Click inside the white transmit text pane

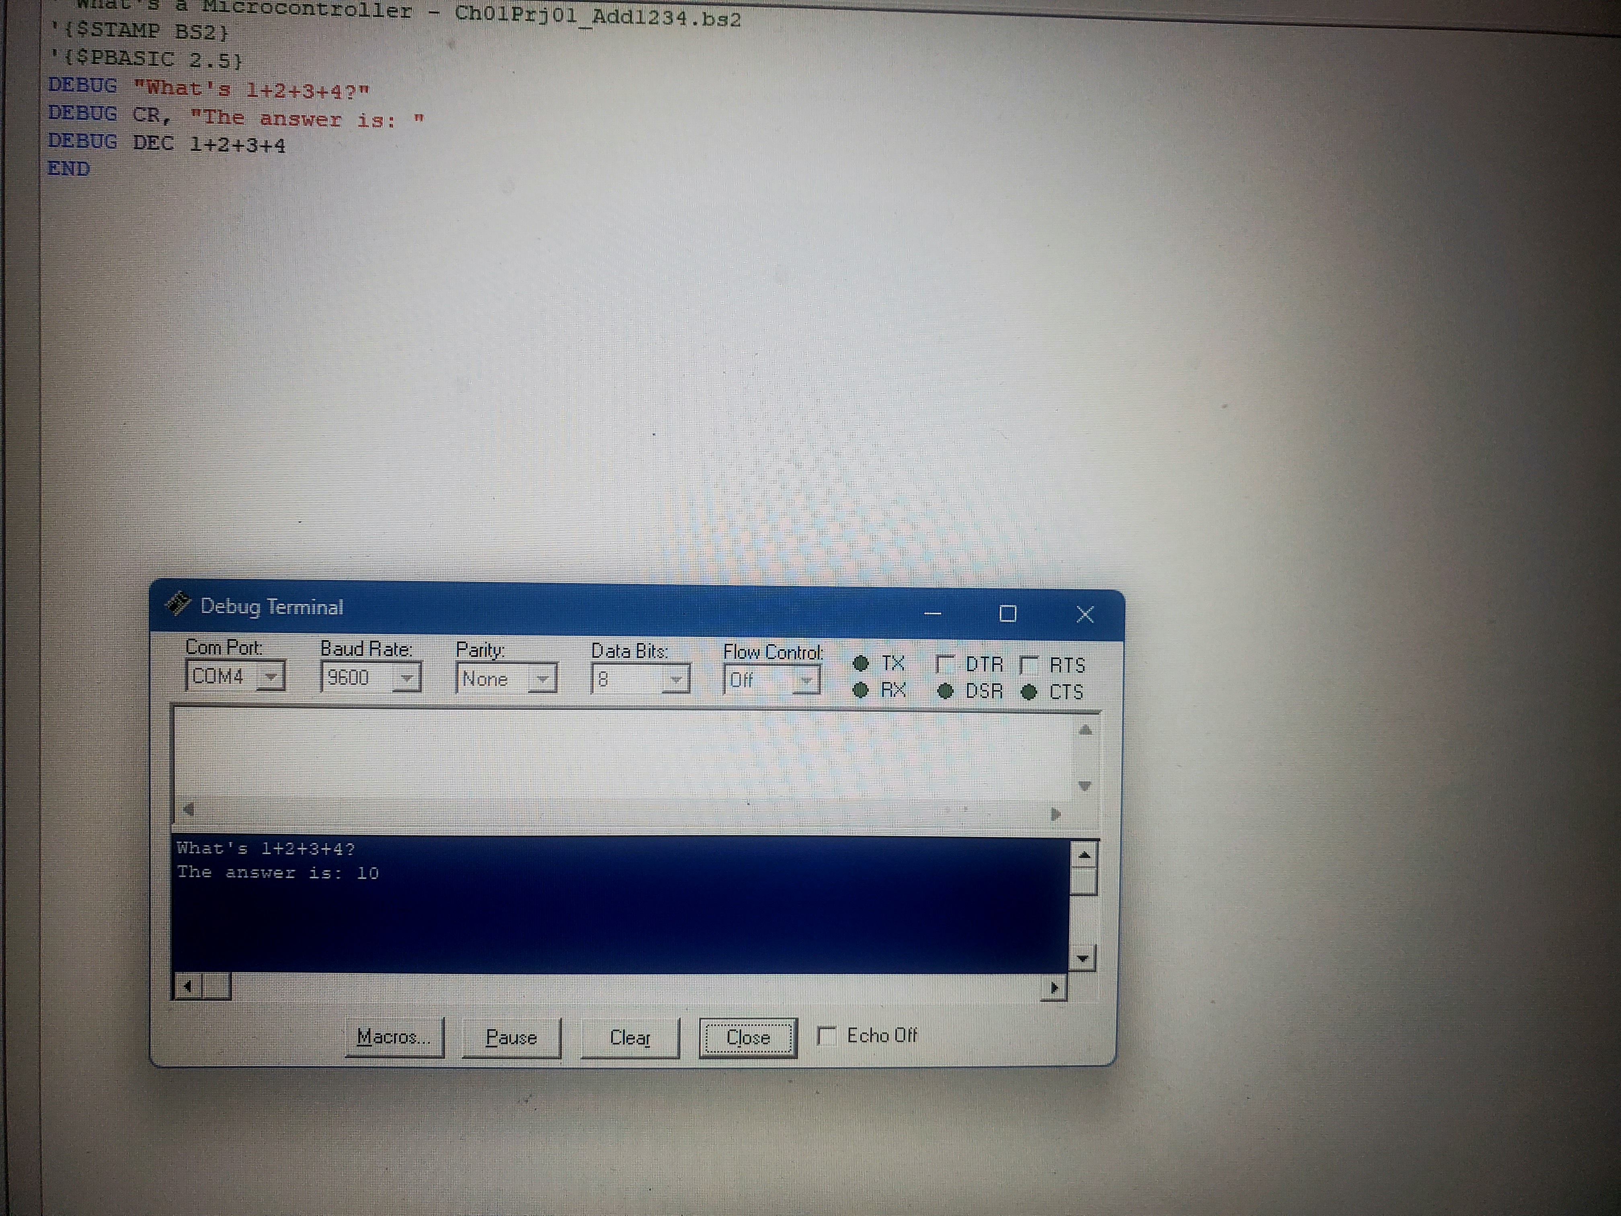tap(623, 755)
